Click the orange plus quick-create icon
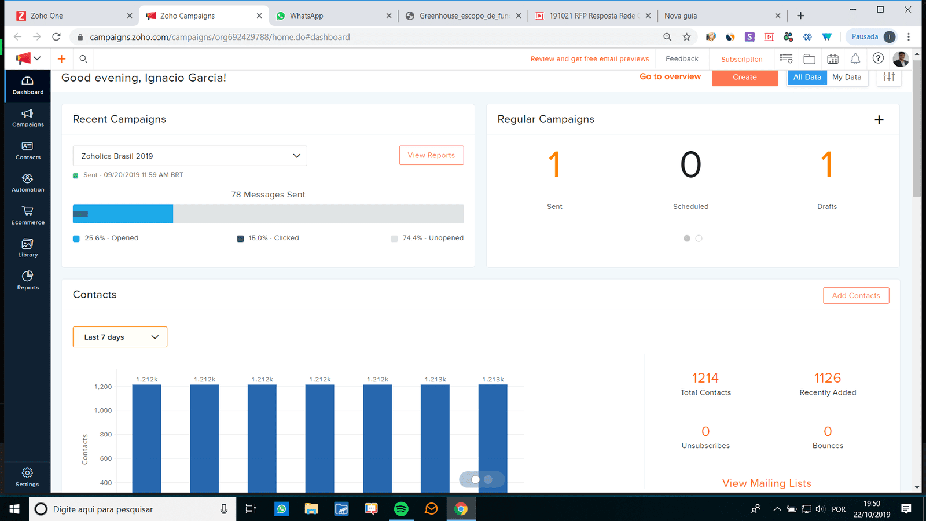Screen dimensions: 926x521 pos(61,58)
